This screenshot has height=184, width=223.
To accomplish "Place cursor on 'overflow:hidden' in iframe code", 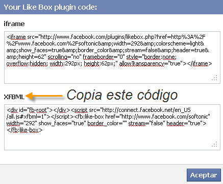I will [27, 64].
